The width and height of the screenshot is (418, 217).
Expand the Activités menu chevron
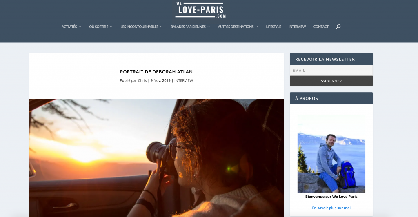point(80,27)
